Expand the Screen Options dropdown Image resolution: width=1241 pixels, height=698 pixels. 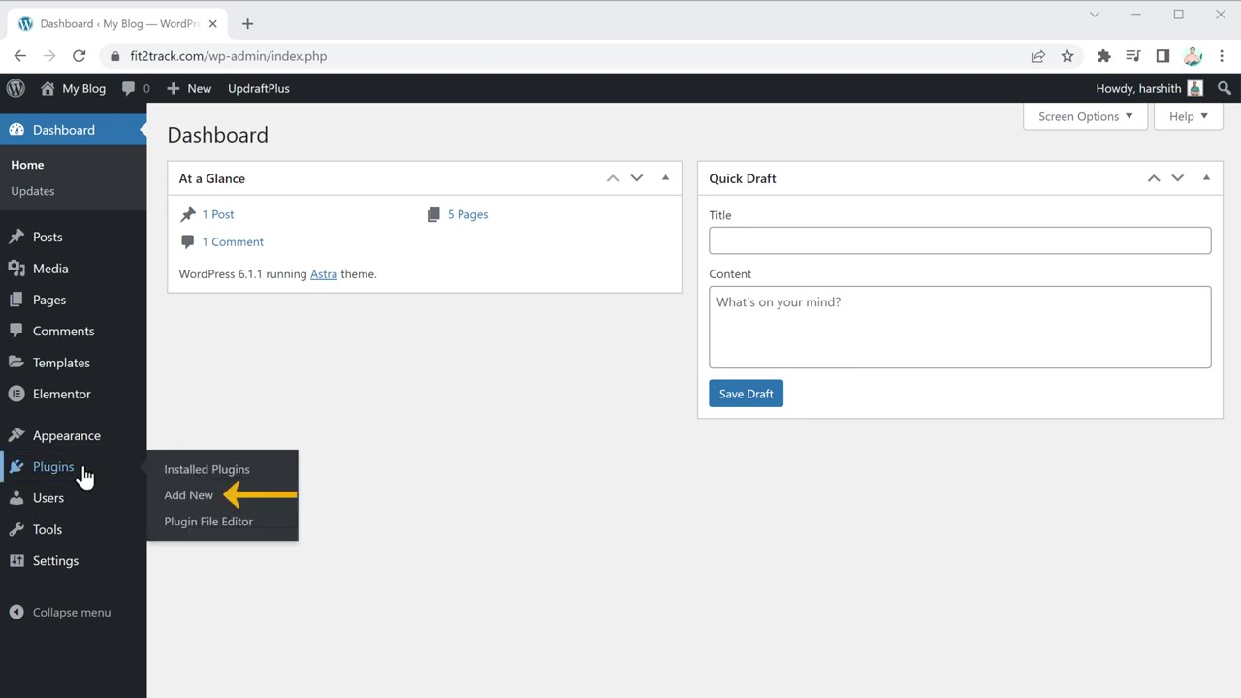[1085, 116]
